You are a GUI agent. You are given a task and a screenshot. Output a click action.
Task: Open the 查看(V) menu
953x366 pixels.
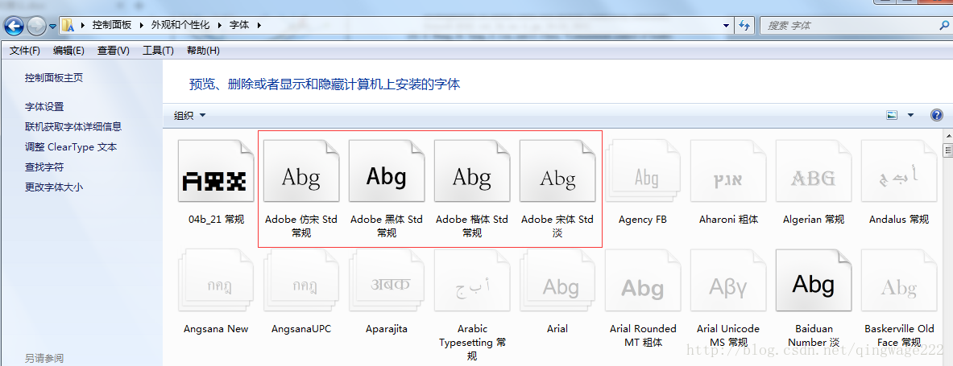point(114,51)
